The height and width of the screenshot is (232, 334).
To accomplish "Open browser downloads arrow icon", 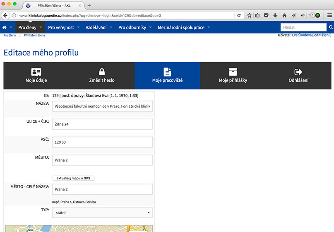I will 275,15.
